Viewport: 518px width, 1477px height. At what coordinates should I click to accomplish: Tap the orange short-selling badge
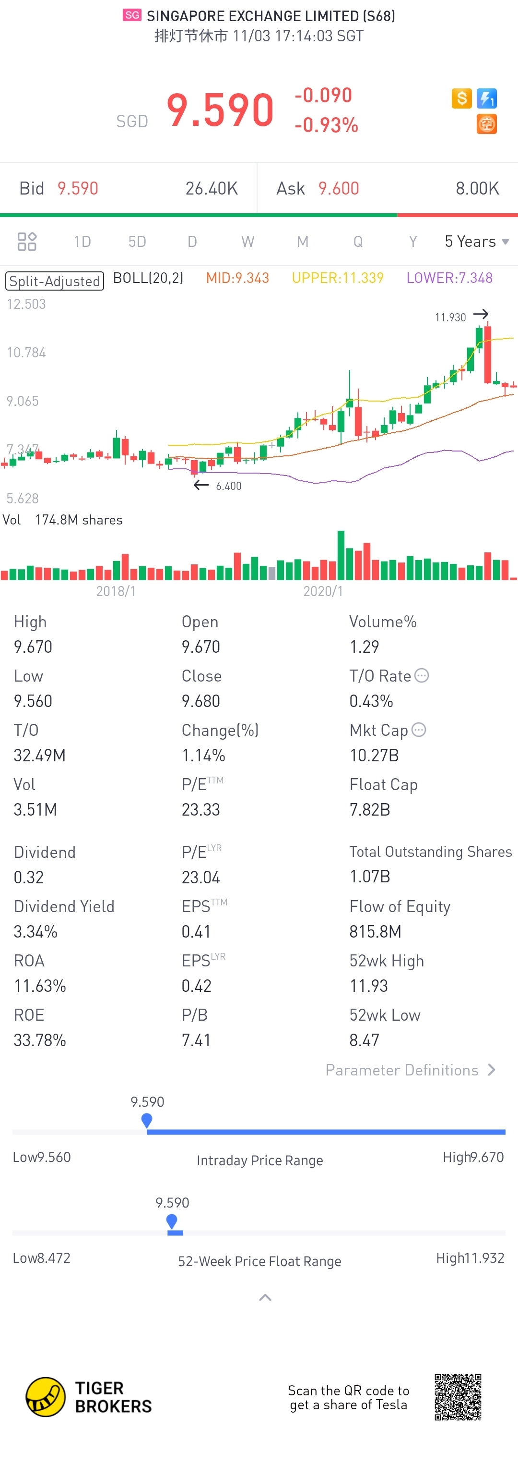coord(486,124)
